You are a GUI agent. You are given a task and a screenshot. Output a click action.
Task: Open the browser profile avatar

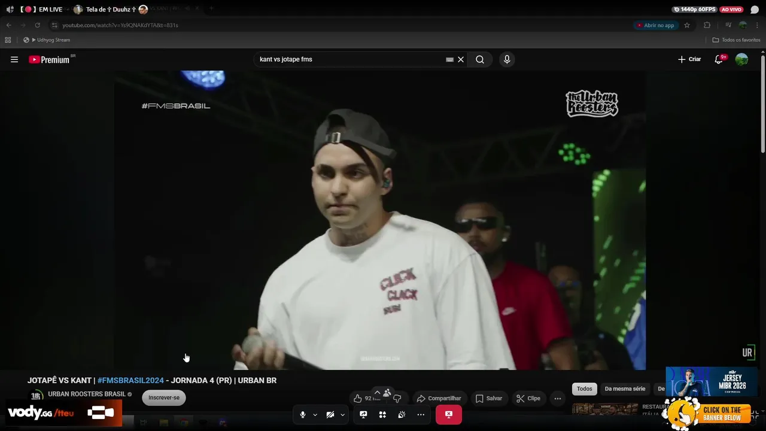click(743, 25)
